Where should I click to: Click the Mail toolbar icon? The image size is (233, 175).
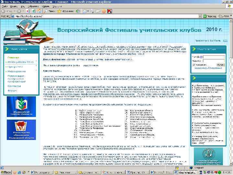click(x=85, y=11)
